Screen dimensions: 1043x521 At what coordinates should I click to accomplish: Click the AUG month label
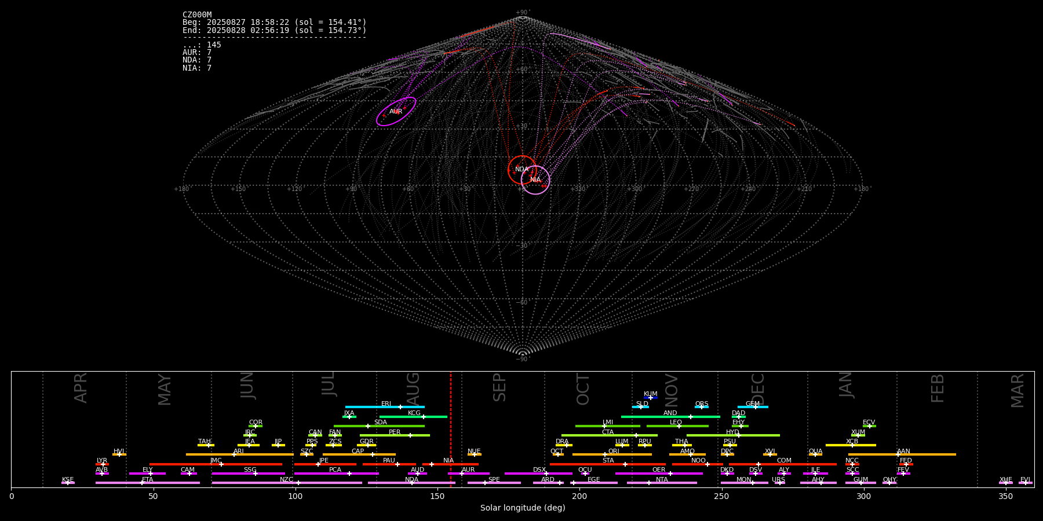click(x=413, y=389)
